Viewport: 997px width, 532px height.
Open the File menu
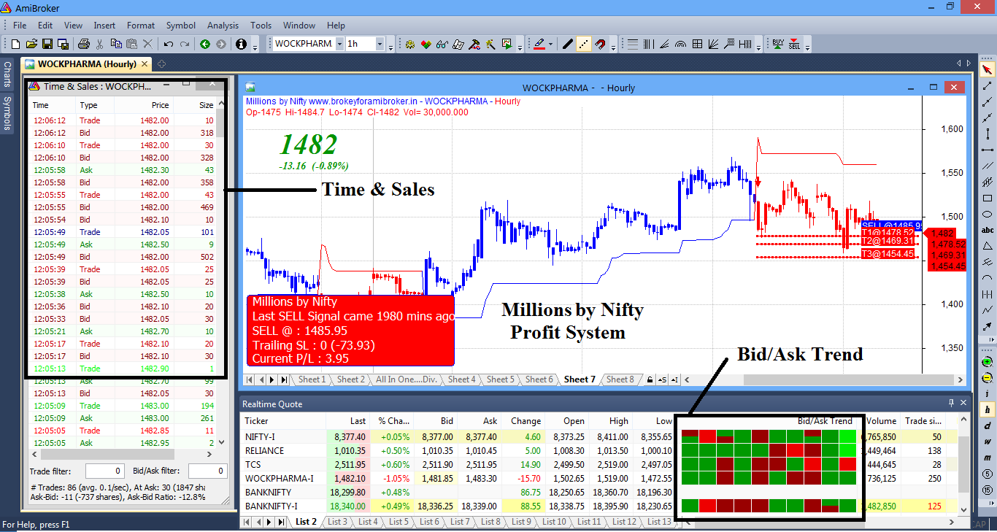pyautogui.click(x=20, y=26)
